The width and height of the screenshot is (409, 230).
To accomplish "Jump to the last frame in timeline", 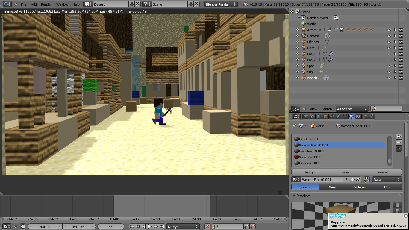I will tap(162, 227).
